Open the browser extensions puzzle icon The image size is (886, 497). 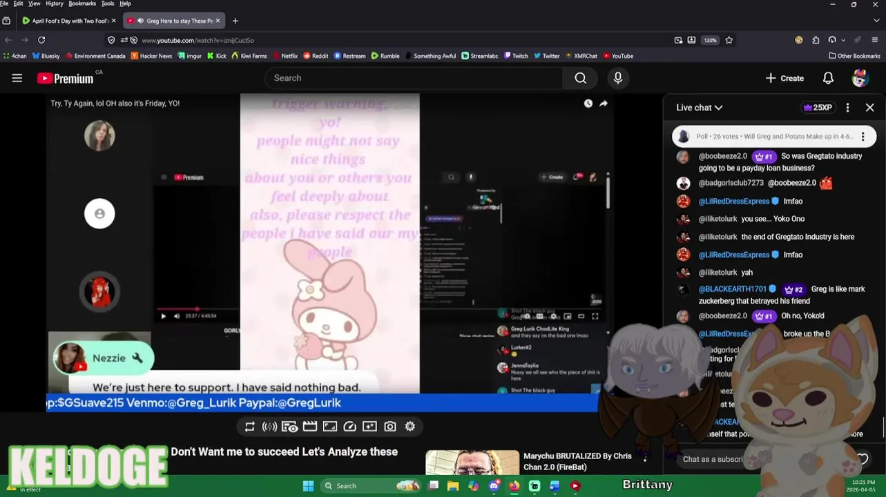(816, 40)
